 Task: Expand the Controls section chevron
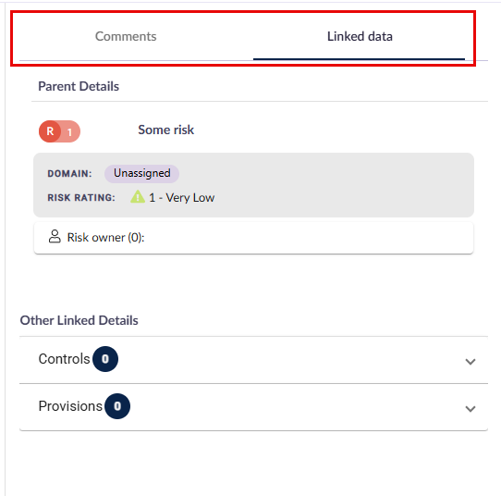click(470, 362)
